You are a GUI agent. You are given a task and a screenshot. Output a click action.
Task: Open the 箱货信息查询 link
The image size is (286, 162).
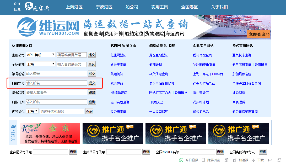point(159,74)
